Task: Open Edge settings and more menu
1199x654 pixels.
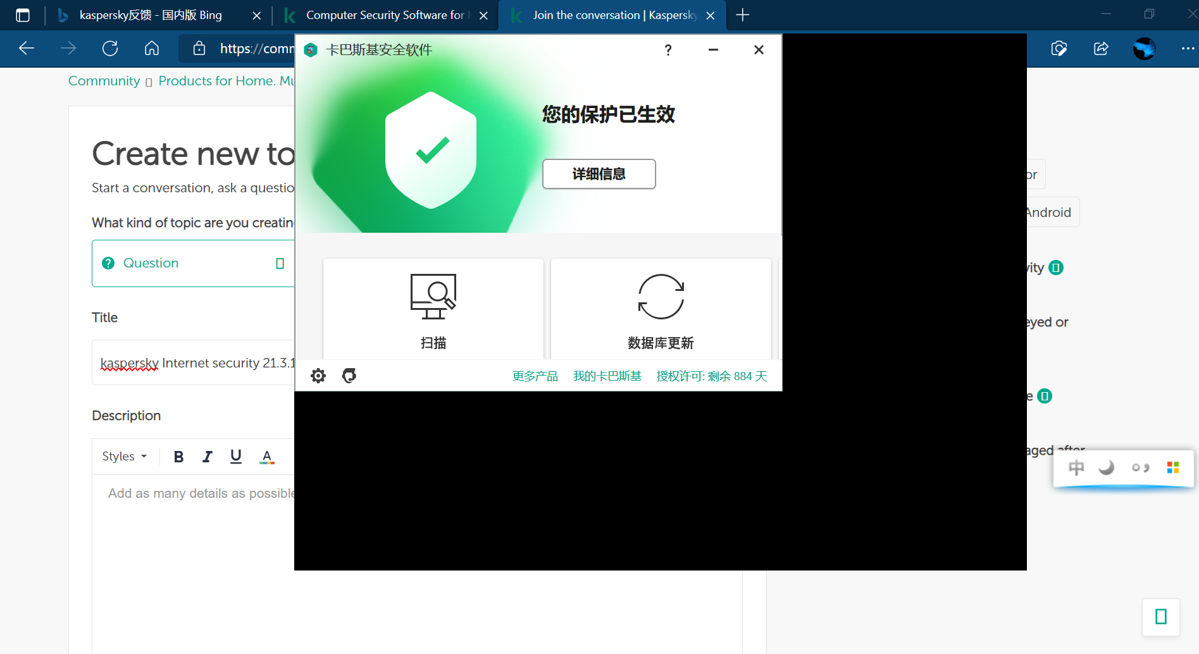Action: 1188,48
